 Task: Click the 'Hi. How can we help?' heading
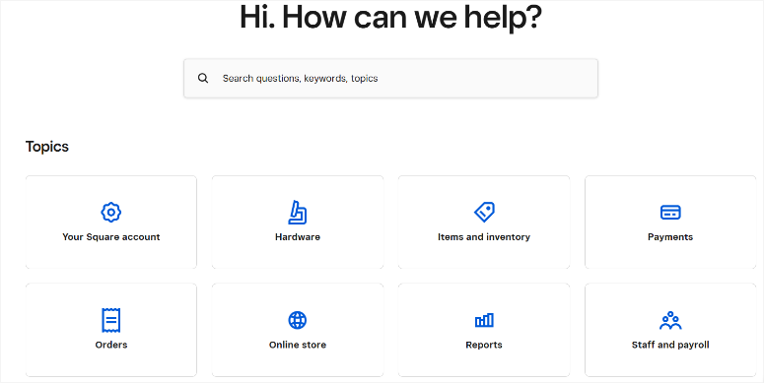click(390, 17)
